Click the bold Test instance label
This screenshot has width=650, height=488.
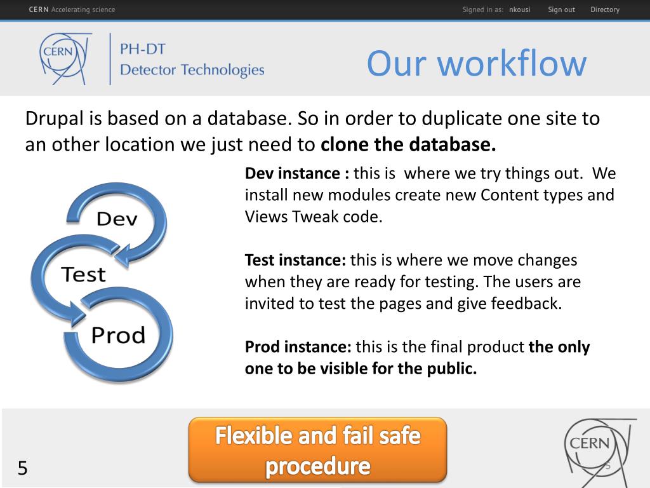(295, 260)
